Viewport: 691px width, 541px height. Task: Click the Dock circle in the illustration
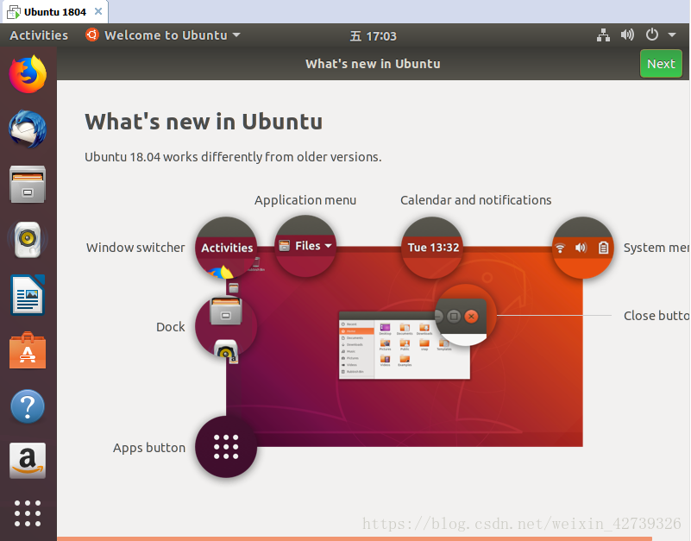(226, 327)
